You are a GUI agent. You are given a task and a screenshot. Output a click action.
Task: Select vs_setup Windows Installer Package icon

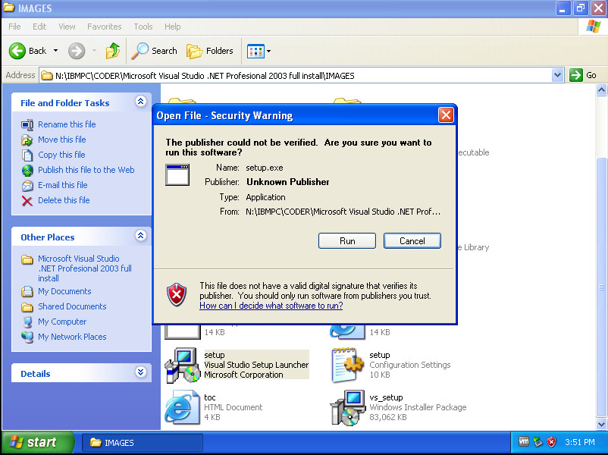348,407
